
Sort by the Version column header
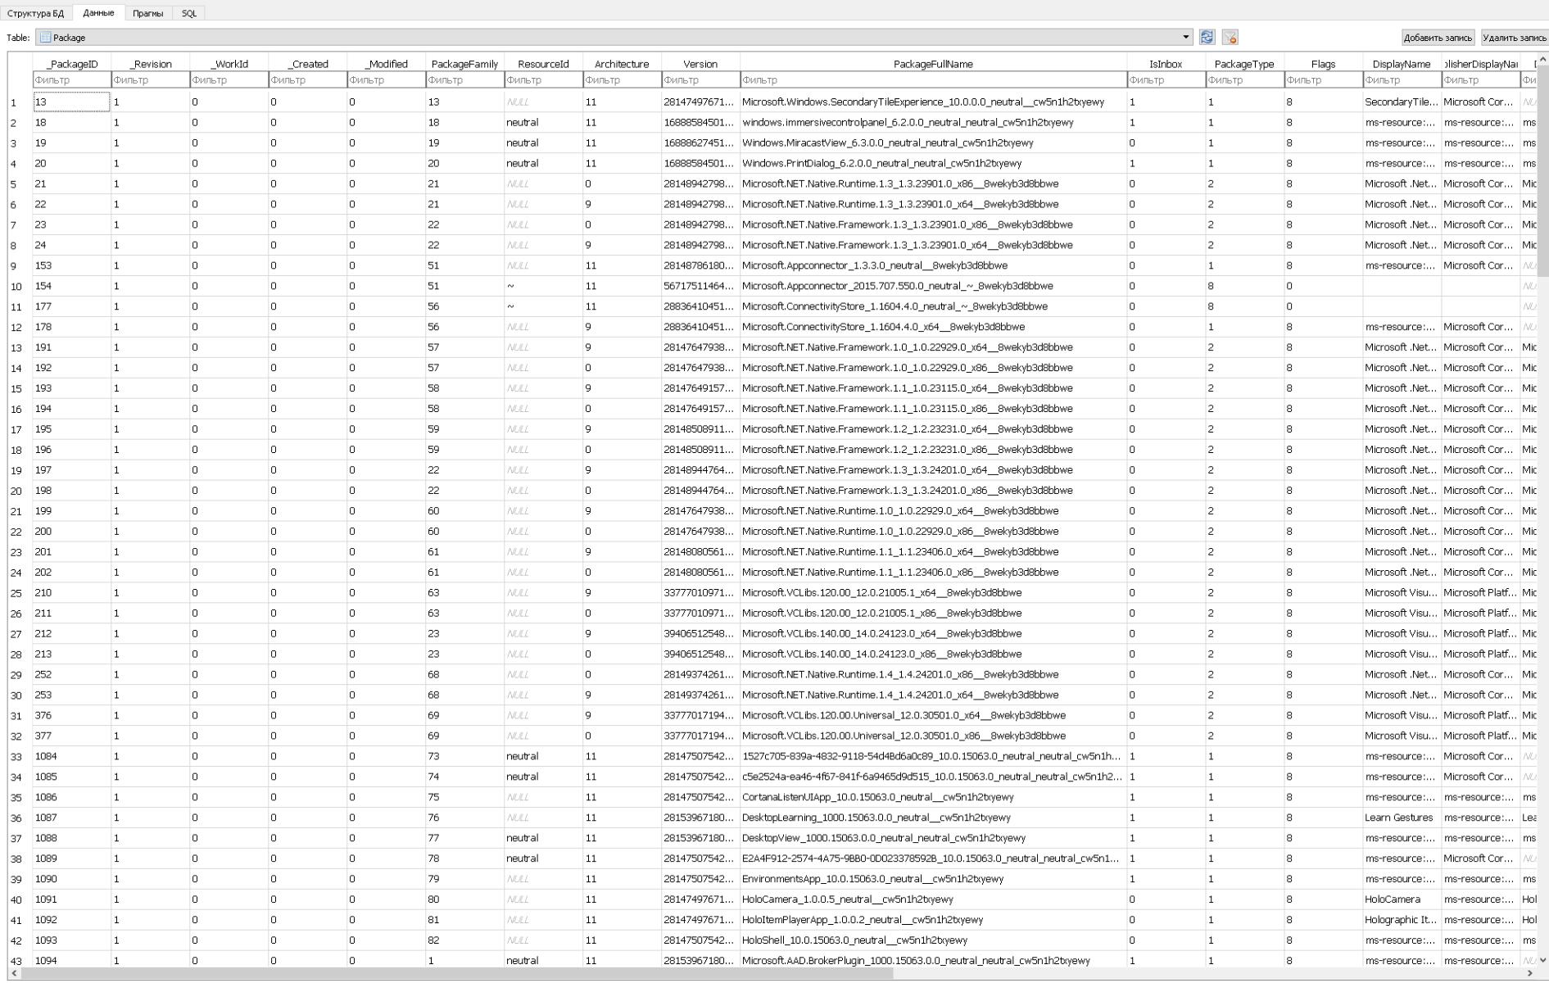[700, 64]
